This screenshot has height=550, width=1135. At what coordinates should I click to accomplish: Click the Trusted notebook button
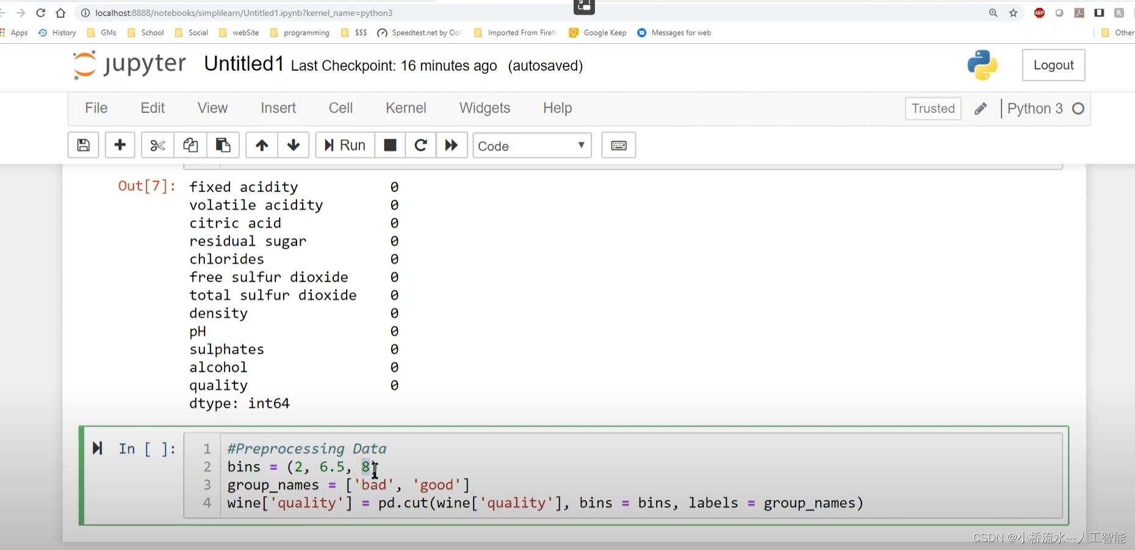(x=933, y=109)
